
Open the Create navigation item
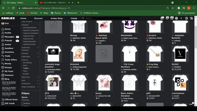[x=74, y=18]
